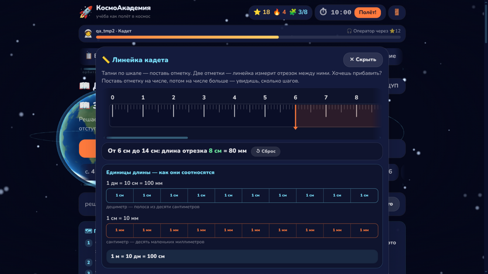This screenshot has height=274, width=488.
Task: Click the stopwatch timer icon
Action: tap(323, 12)
